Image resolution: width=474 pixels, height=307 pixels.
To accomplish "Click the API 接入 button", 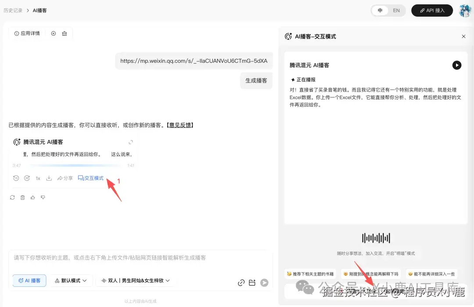I will tap(432, 11).
